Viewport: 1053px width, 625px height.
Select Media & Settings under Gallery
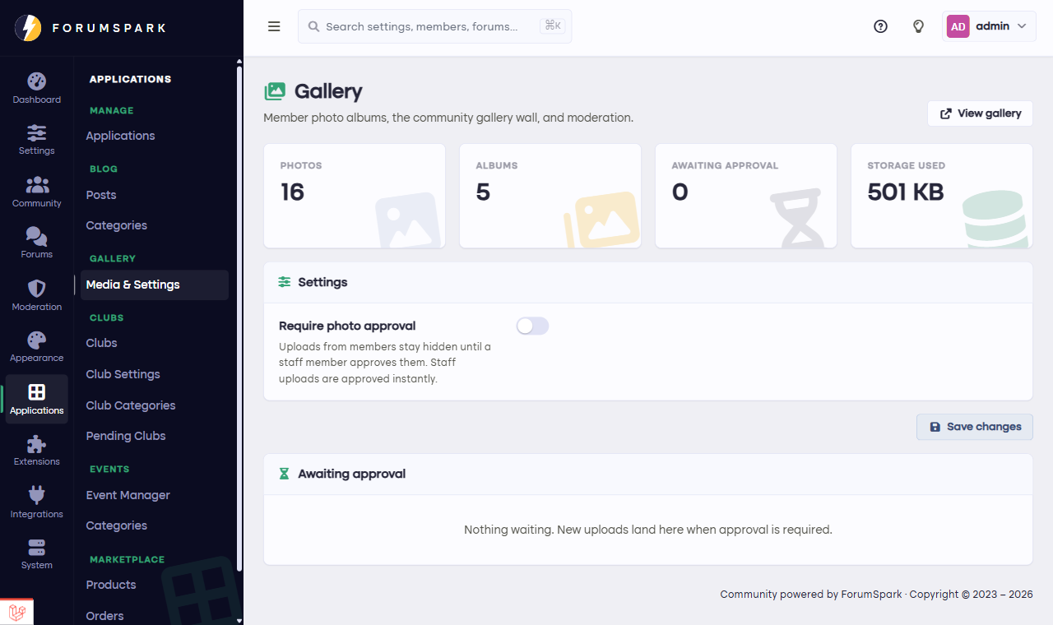tap(155, 285)
